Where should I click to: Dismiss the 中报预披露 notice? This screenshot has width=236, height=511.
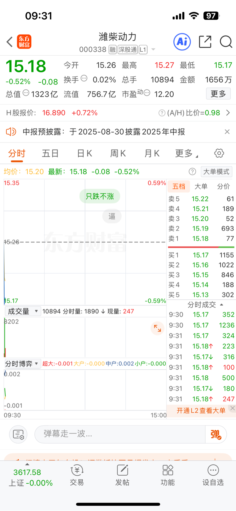click(227, 132)
